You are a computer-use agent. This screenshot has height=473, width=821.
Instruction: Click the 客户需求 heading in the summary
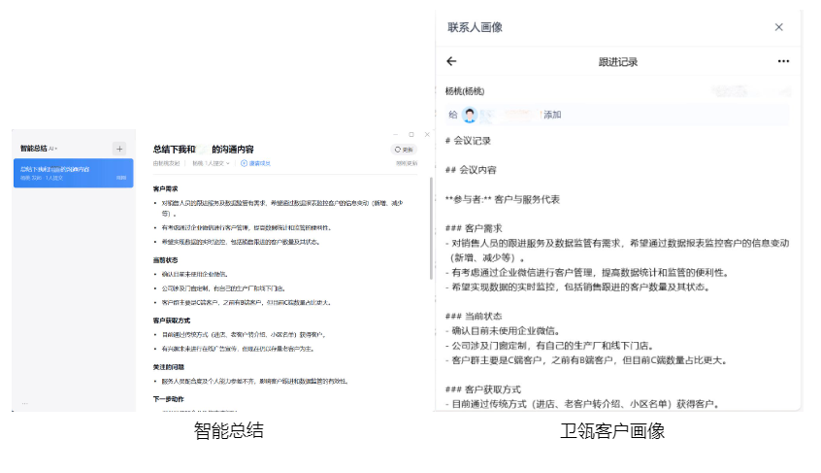click(x=165, y=188)
